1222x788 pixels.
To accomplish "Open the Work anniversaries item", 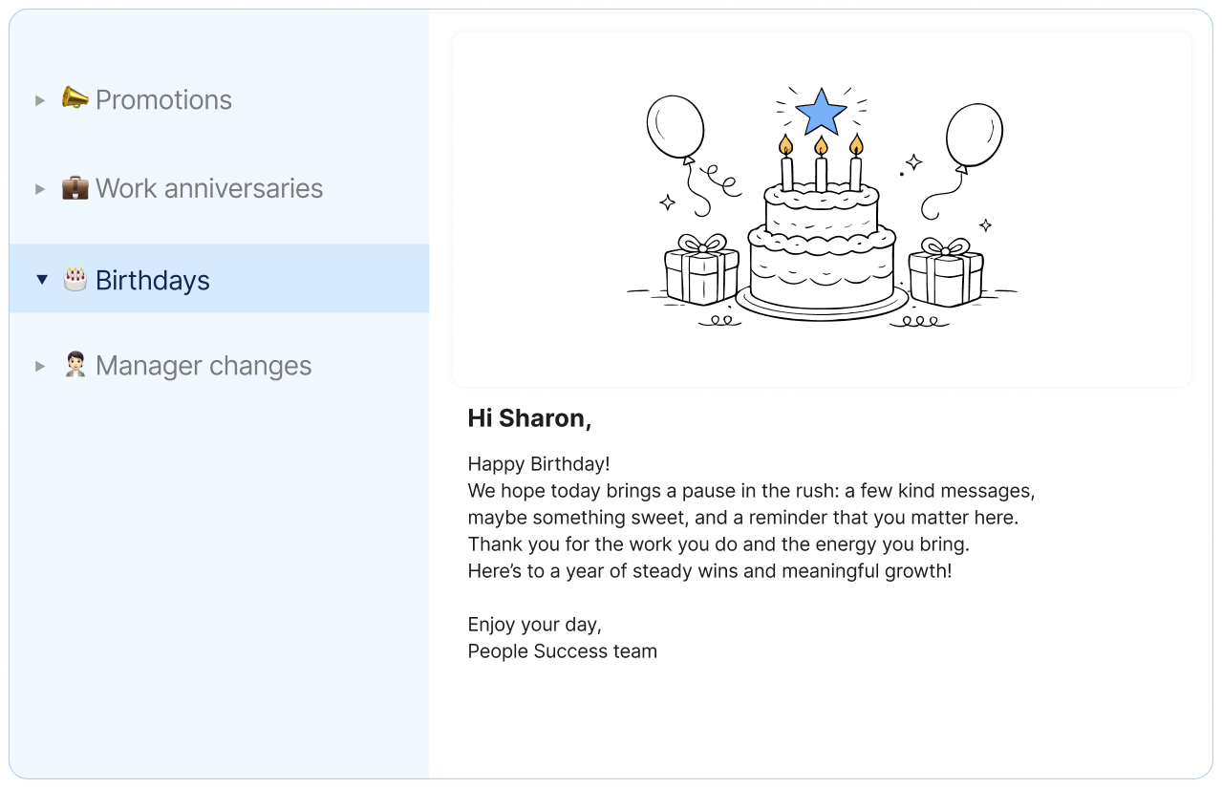I will (x=208, y=188).
